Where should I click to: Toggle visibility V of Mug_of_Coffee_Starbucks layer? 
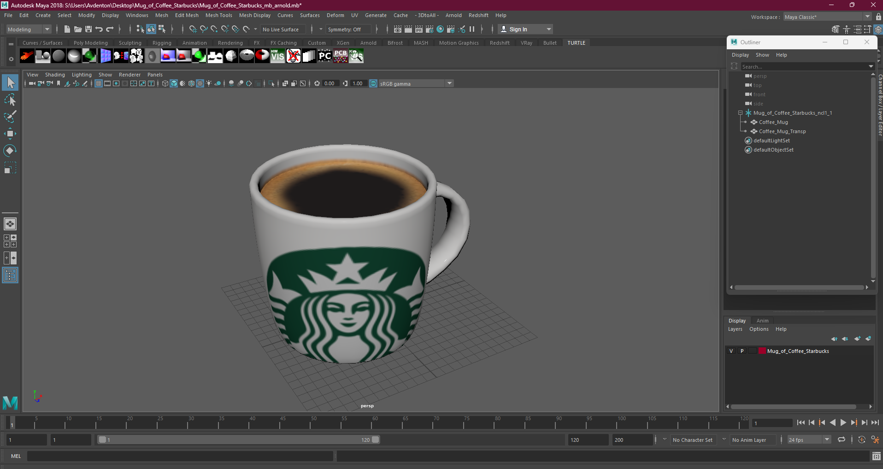tap(731, 351)
